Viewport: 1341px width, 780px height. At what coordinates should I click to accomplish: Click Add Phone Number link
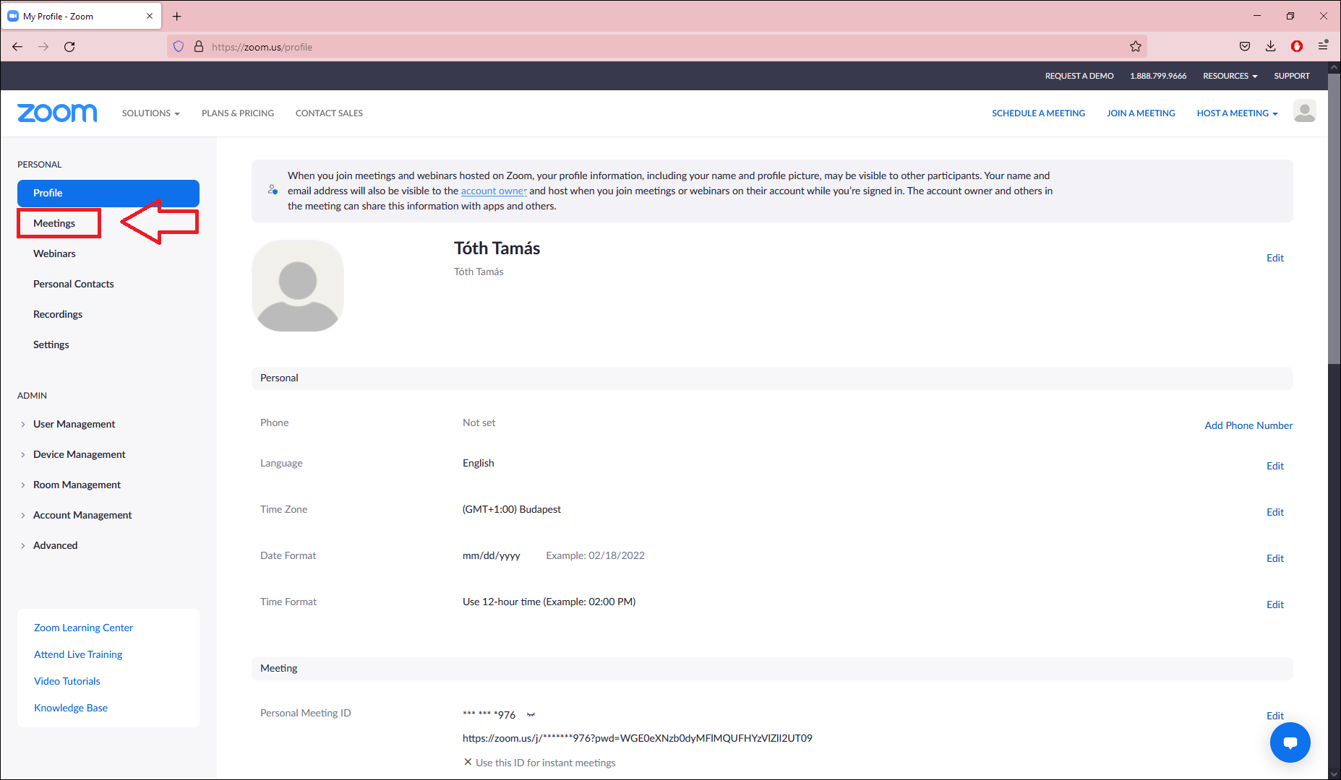point(1248,425)
